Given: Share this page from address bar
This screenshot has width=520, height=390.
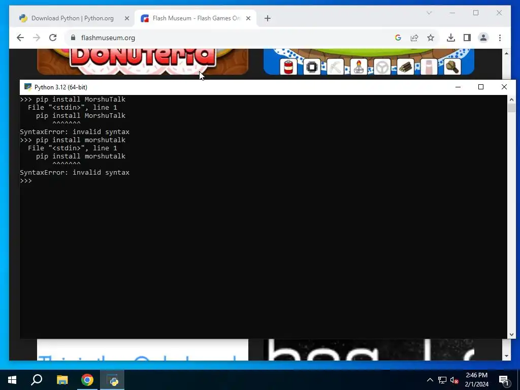Looking at the screenshot, I should 414,38.
